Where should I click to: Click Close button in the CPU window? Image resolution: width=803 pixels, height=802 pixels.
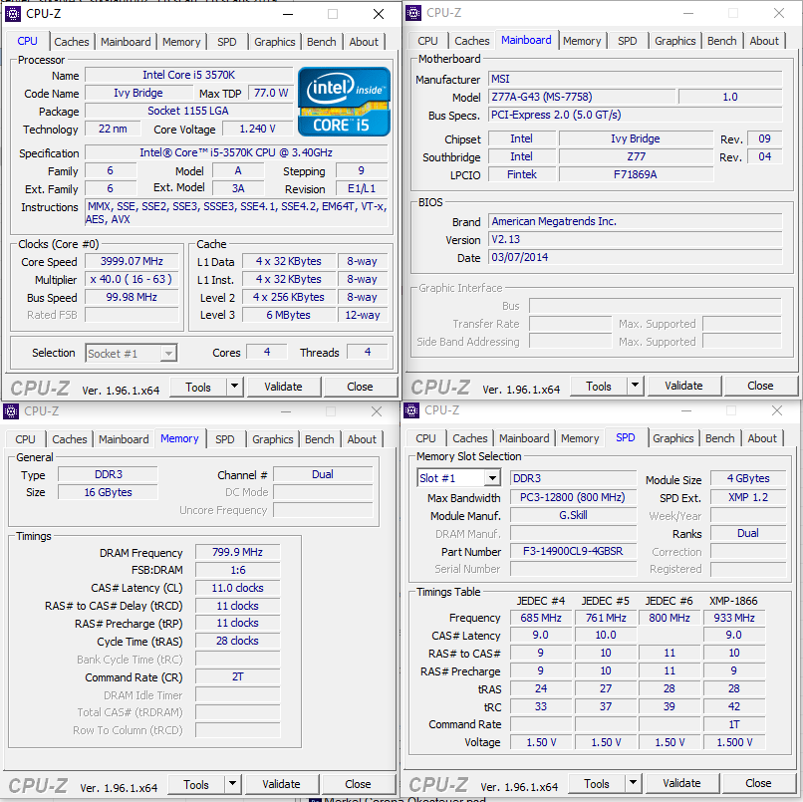pyautogui.click(x=360, y=387)
